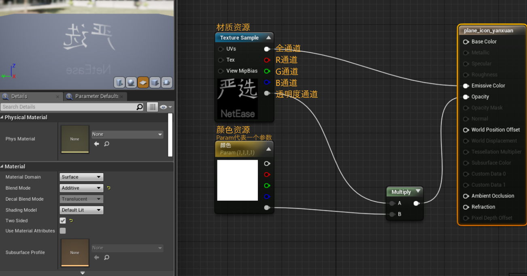Image resolution: width=527 pixels, height=276 pixels.
Task: Select the cylinder preview shape icon
Action: click(x=119, y=82)
